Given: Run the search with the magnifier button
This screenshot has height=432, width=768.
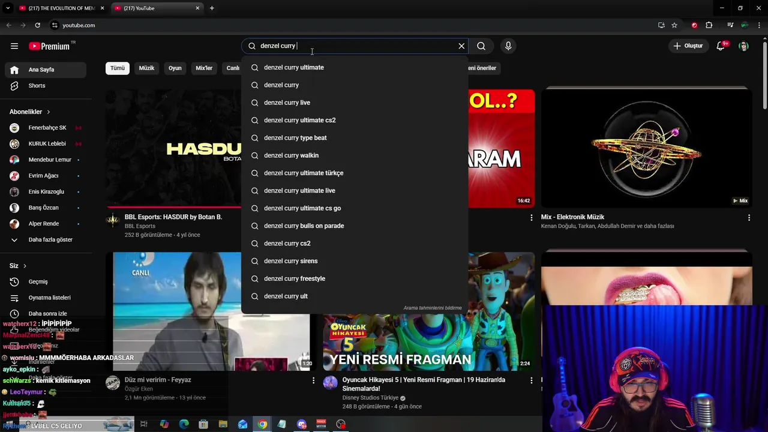Looking at the screenshot, I should tap(481, 46).
